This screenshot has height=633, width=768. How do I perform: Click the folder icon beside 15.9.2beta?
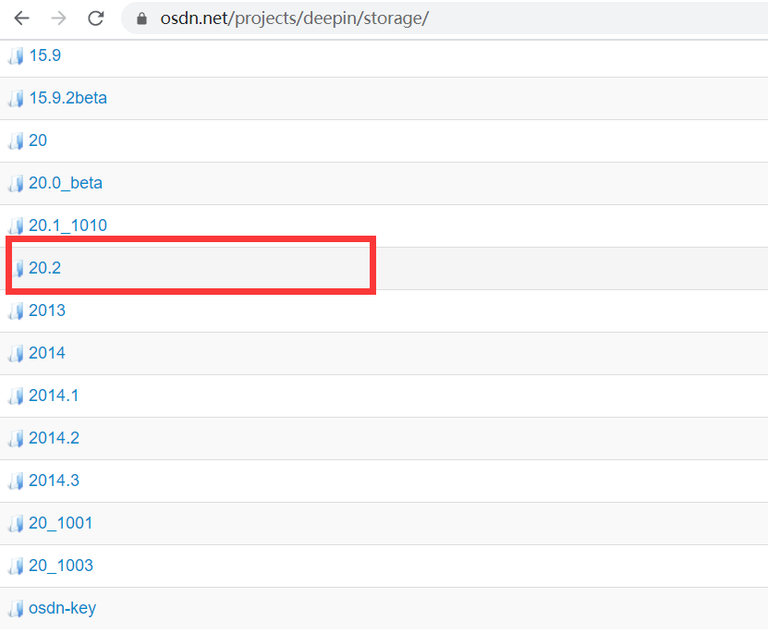click(x=16, y=99)
